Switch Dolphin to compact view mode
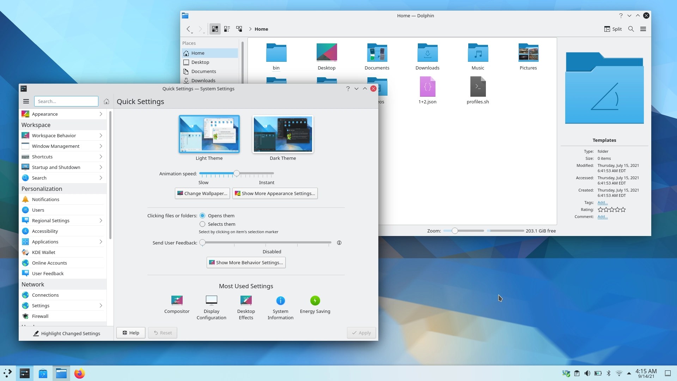Screen dimensions: 677x381 pyautogui.click(x=227, y=29)
